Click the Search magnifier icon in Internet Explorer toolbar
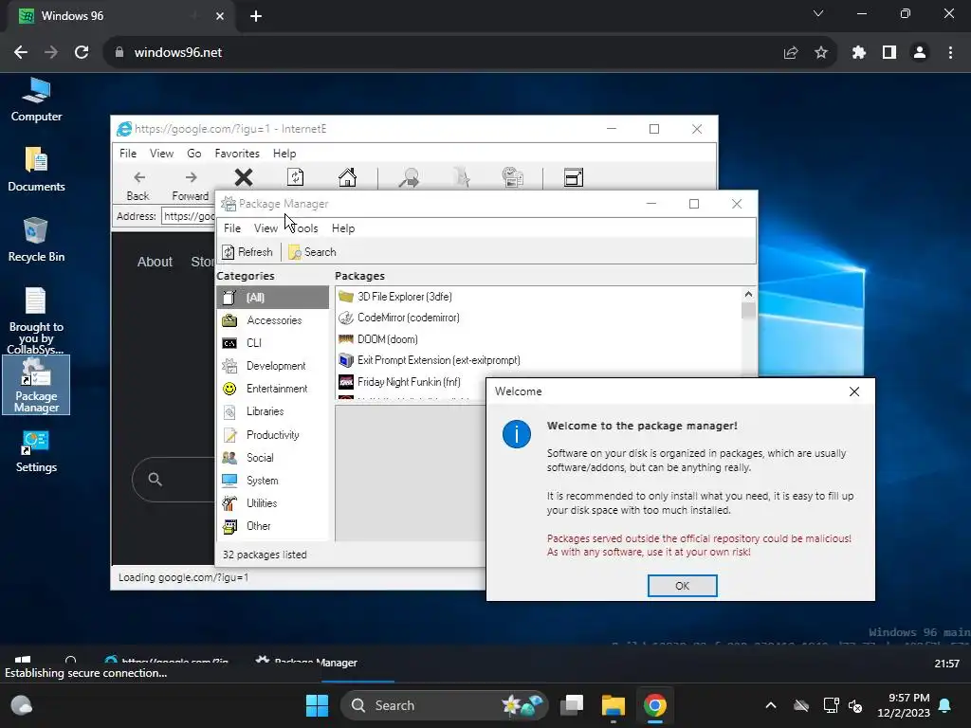Image resolution: width=971 pixels, height=728 pixels. coord(409,177)
